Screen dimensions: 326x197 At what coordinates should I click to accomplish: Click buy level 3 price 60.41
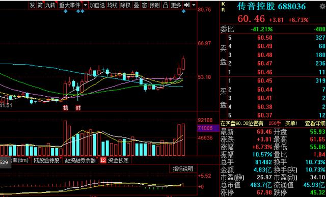[265, 98]
